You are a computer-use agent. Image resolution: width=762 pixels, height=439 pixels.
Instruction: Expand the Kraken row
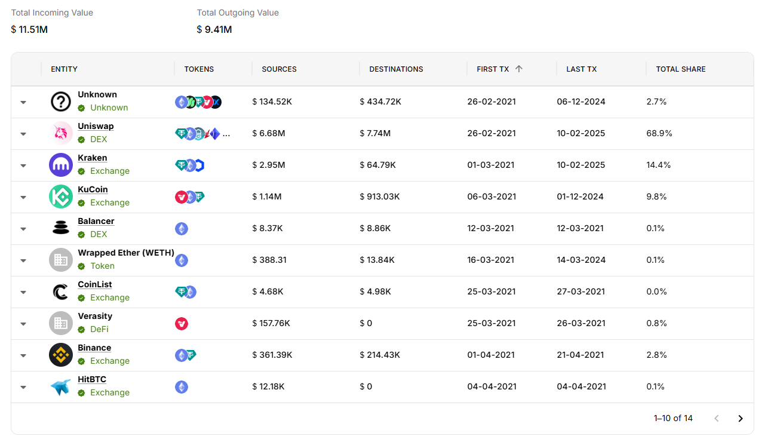pyautogui.click(x=23, y=165)
